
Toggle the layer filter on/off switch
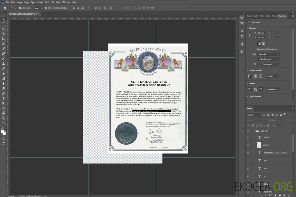284,114
